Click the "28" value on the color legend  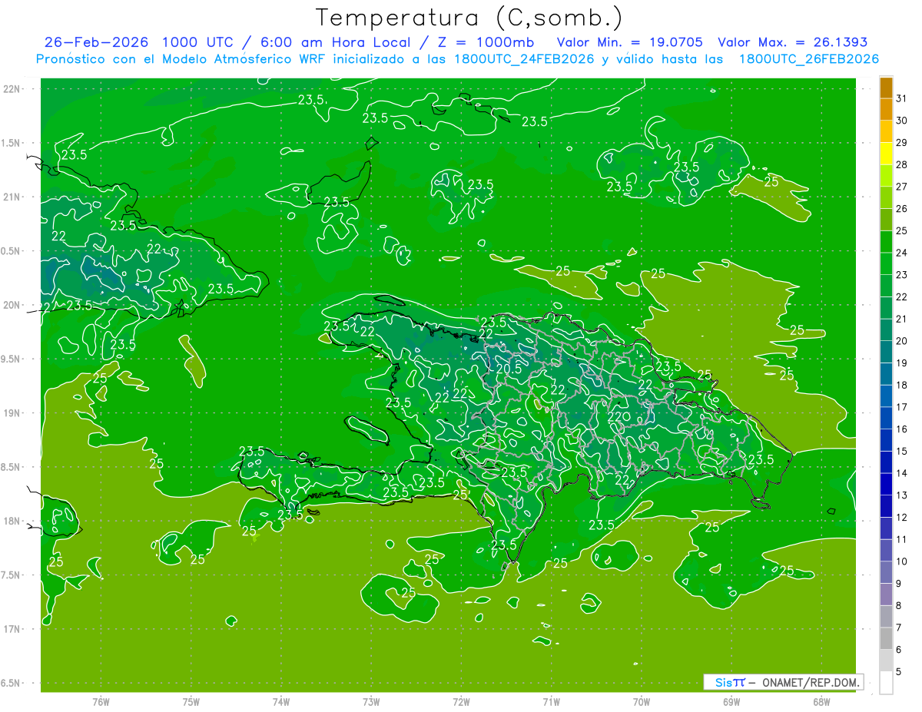902,164
